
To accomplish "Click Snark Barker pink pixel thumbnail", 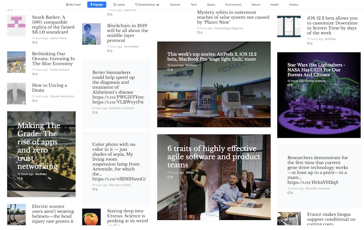I will [16, 26].
